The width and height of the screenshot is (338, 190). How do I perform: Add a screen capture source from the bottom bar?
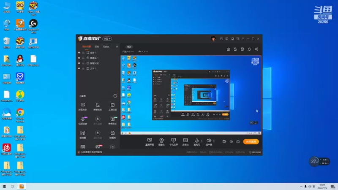click(x=150, y=142)
